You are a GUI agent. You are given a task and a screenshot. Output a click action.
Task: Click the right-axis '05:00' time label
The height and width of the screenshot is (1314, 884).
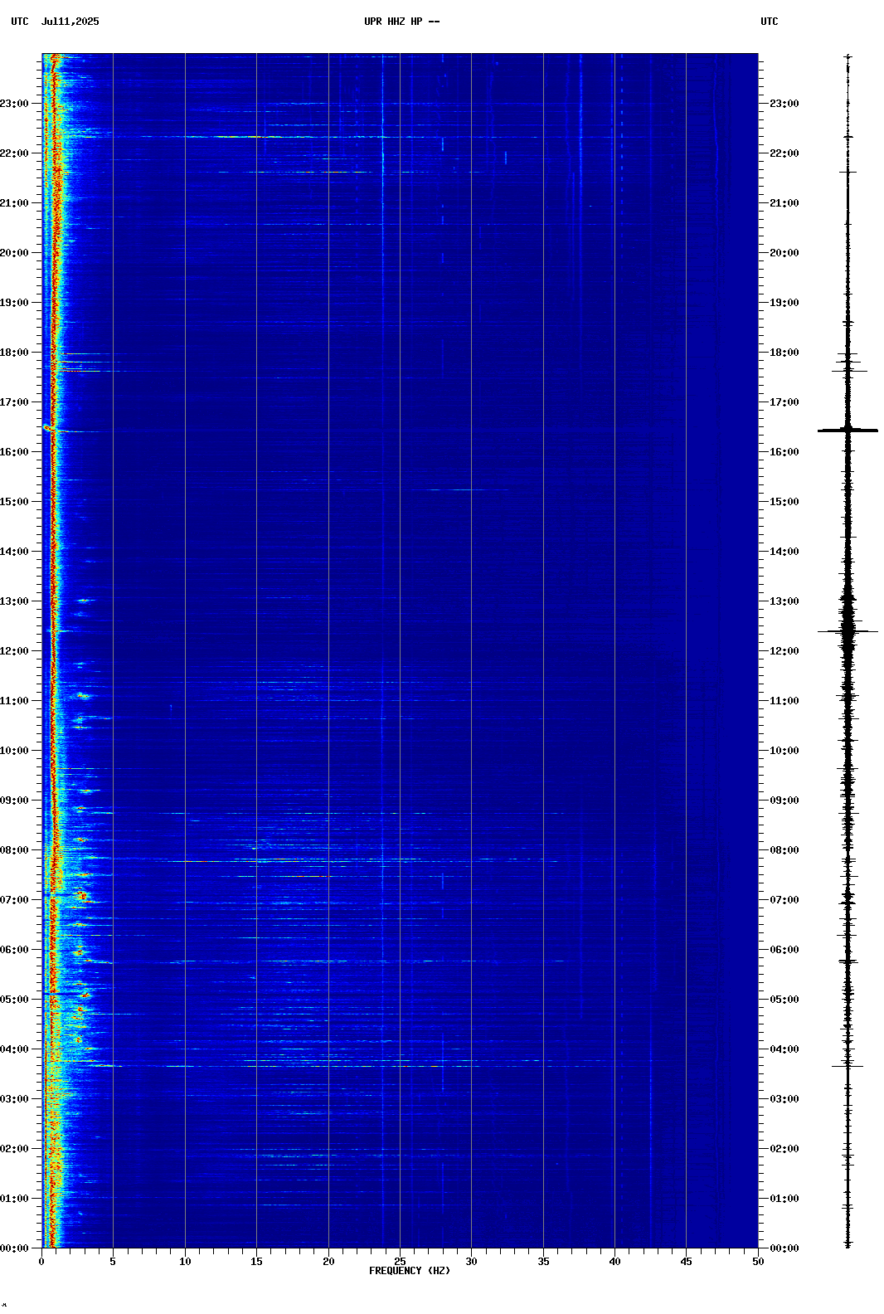(x=784, y=1000)
